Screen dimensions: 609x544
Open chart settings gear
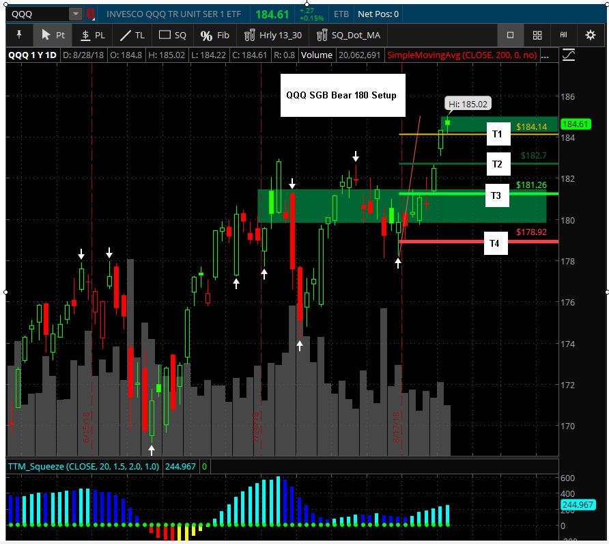pyautogui.click(x=591, y=35)
